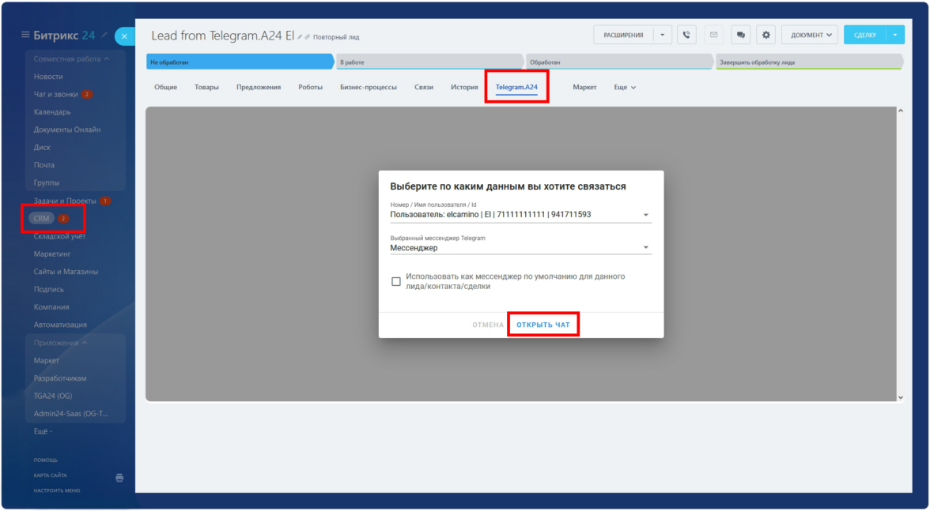Viewport: 930px width, 511px height.
Task: Collapse the Приложения sidebar section
Action: coord(85,343)
